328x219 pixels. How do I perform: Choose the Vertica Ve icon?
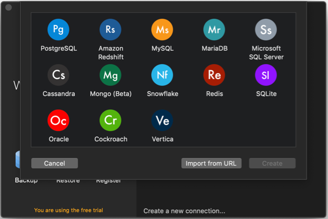pyautogui.click(x=162, y=121)
